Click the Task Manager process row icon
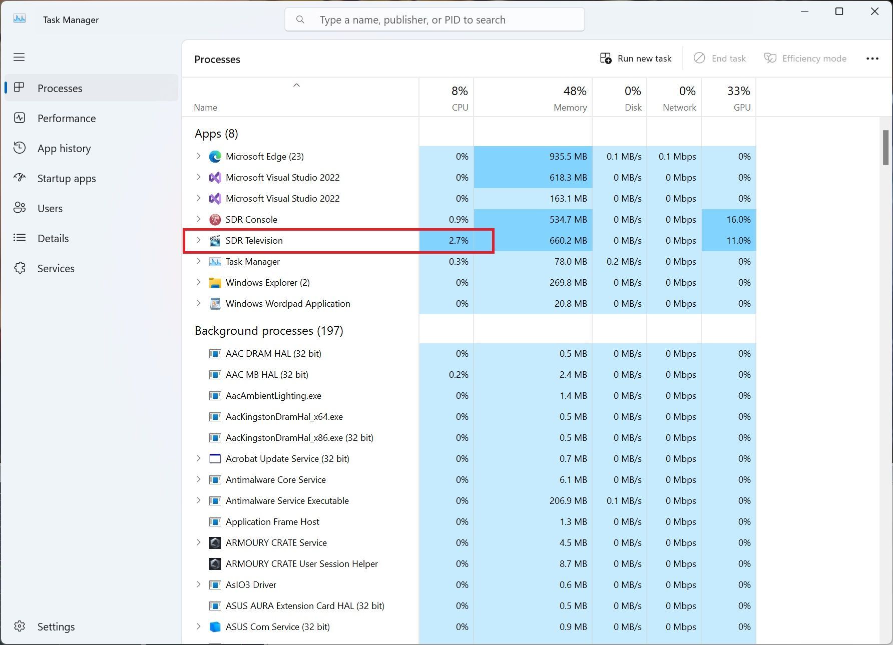Screen dimensions: 893x645 pyautogui.click(x=215, y=262)
